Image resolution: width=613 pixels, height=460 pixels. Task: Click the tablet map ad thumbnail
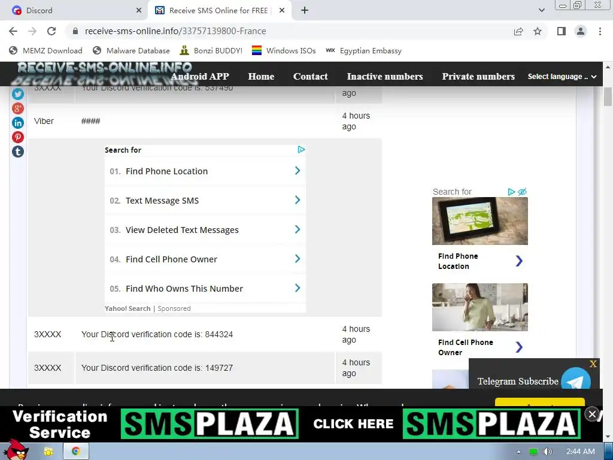click(480, 221)
